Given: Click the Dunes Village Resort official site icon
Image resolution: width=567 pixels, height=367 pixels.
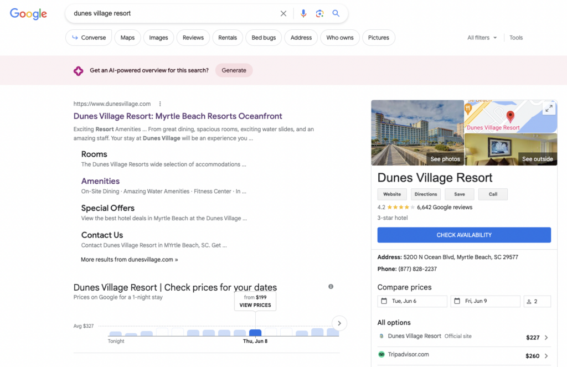Looking at the screenshot, I should click(x=381, y=336).
